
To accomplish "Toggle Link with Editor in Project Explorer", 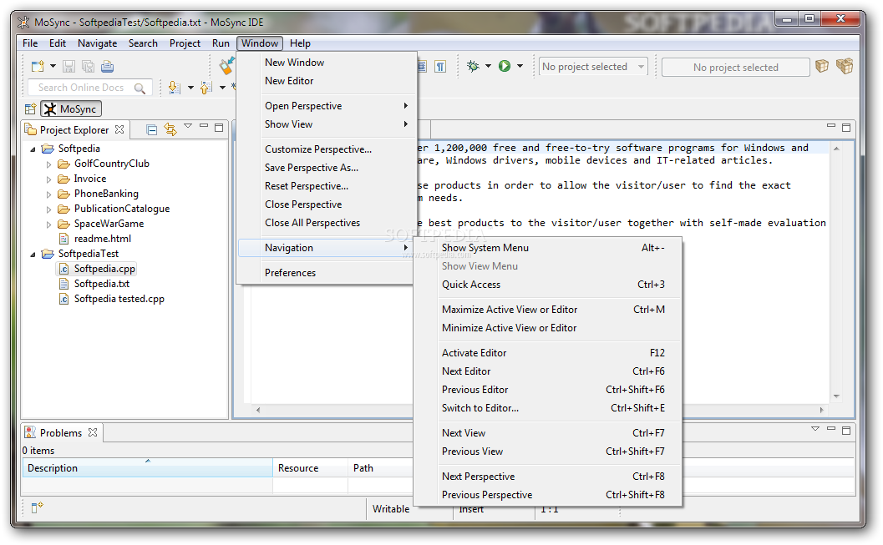I will (x=170, y=129).
